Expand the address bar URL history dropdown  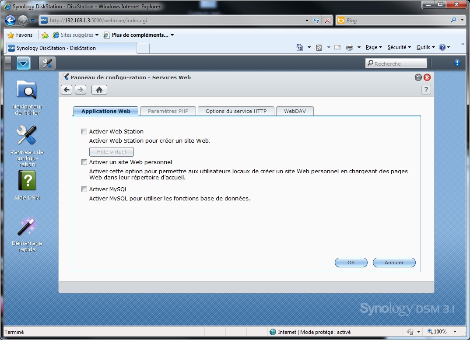tap(307, 21)
